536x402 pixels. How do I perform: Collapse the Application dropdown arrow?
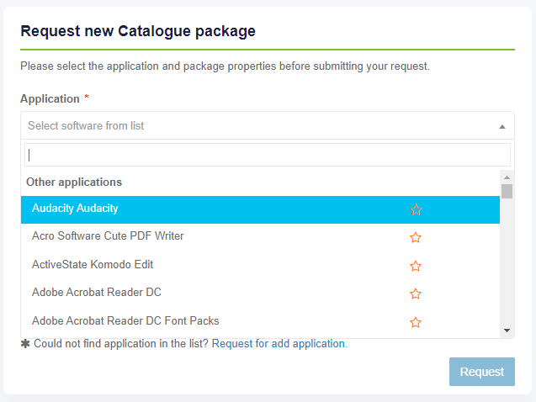click(x=502, y=126)
